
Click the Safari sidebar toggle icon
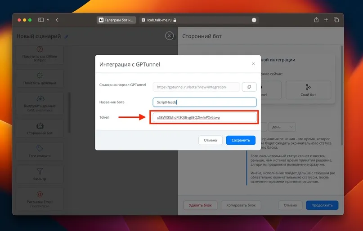[x=41, y=20]
